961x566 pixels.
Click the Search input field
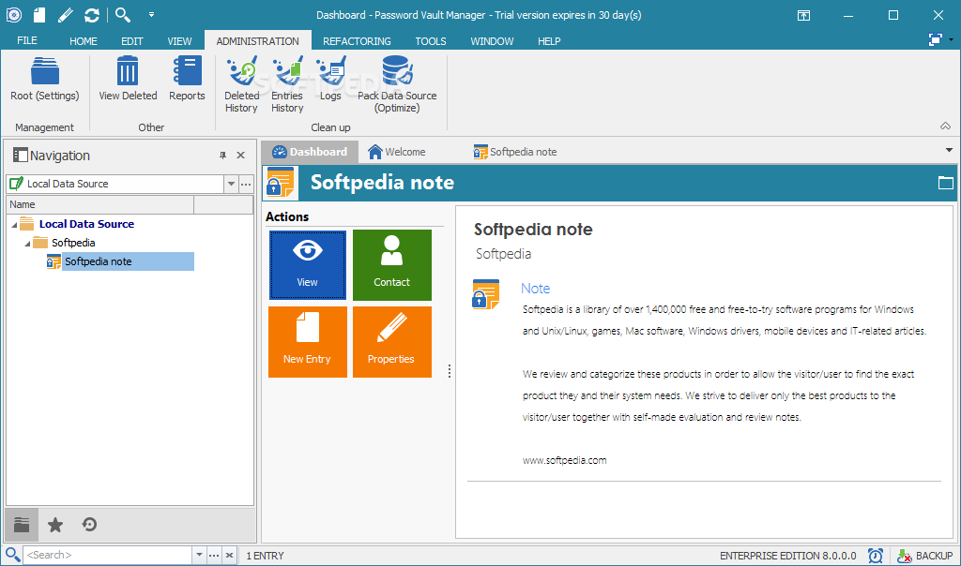point(107,555)
